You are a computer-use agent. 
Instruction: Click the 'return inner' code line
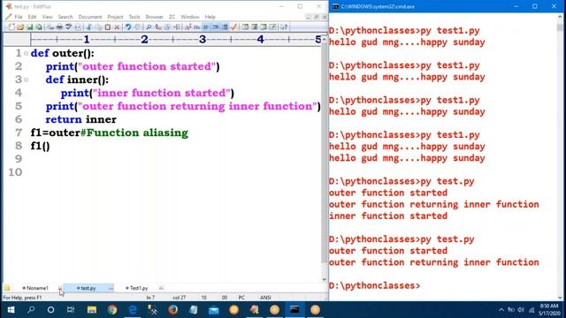click(x=80, y=119)
